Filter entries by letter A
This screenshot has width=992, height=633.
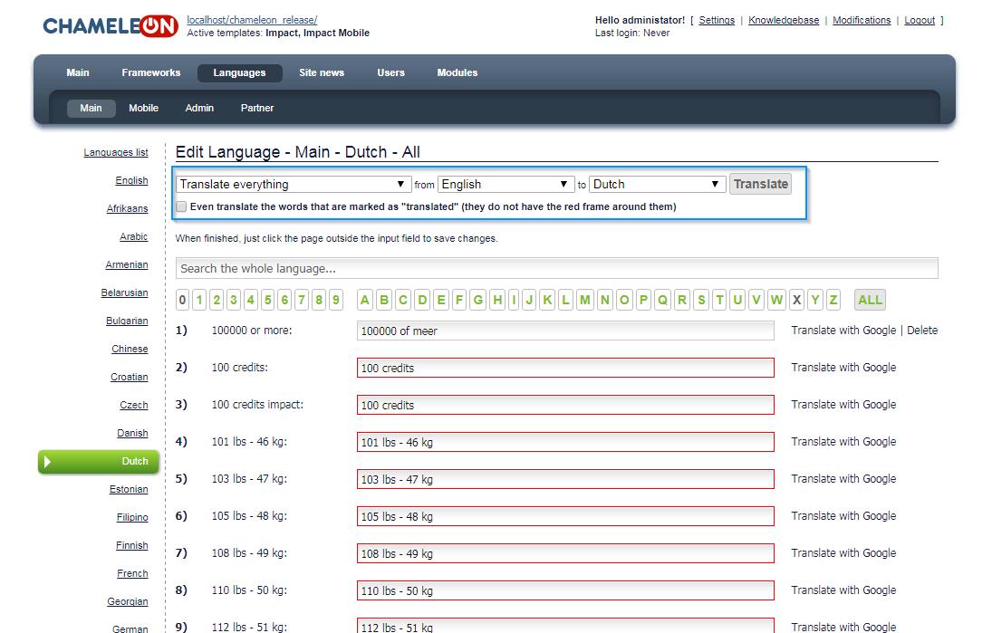coord(365,301)
